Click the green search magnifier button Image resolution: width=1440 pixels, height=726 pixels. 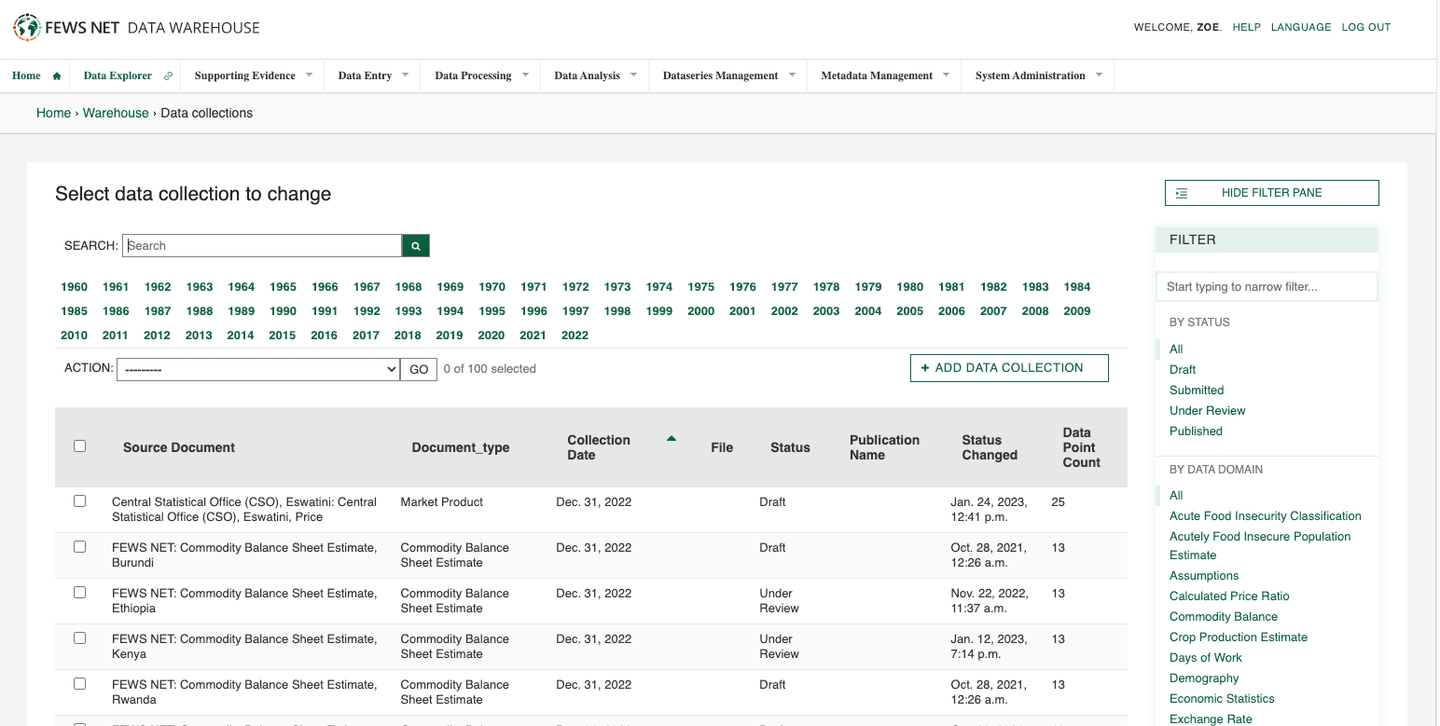click(416, 246)
